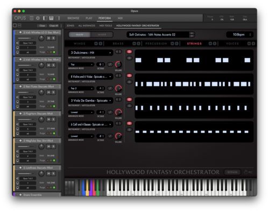The image size is (269, 212).
Task: Toggle M/S switch in 3 Dulcimers row
Action: [118, 52]
